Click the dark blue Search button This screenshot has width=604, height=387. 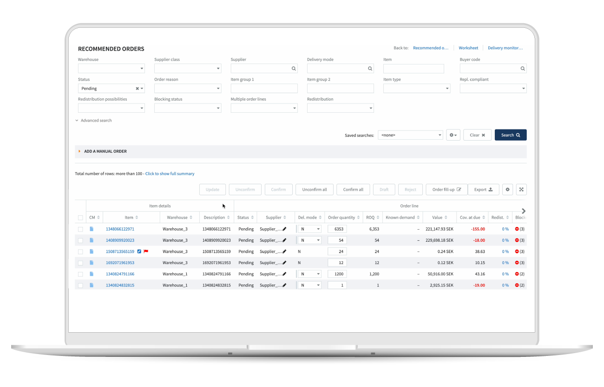510,135
